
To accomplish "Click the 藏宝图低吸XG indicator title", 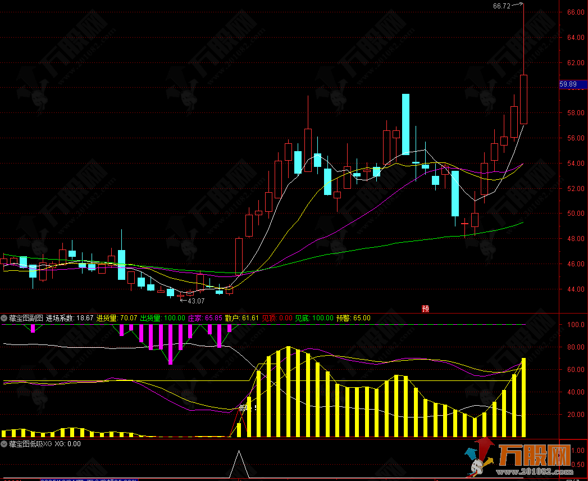I will coord(30,444).
